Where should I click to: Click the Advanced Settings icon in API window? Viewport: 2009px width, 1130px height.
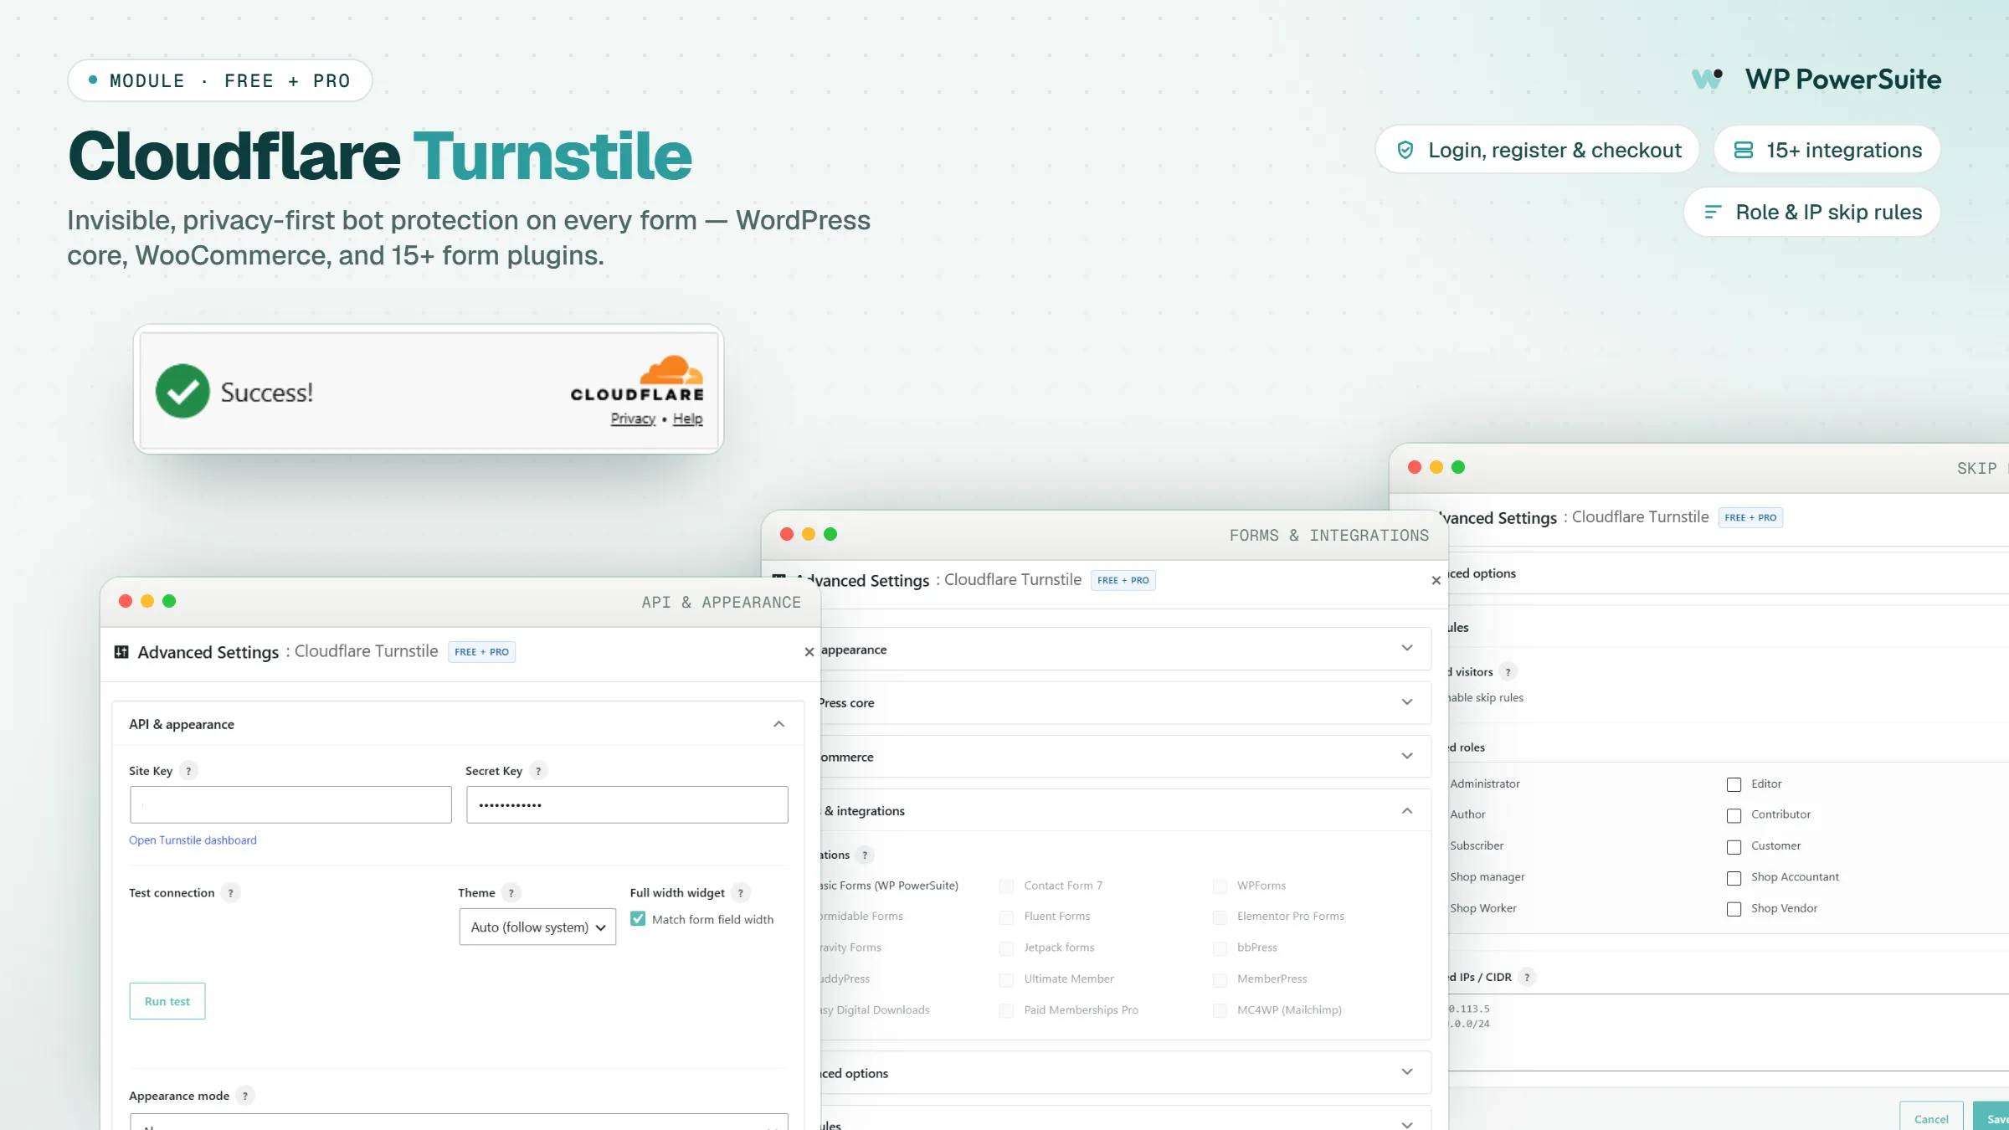pos(121,652)
